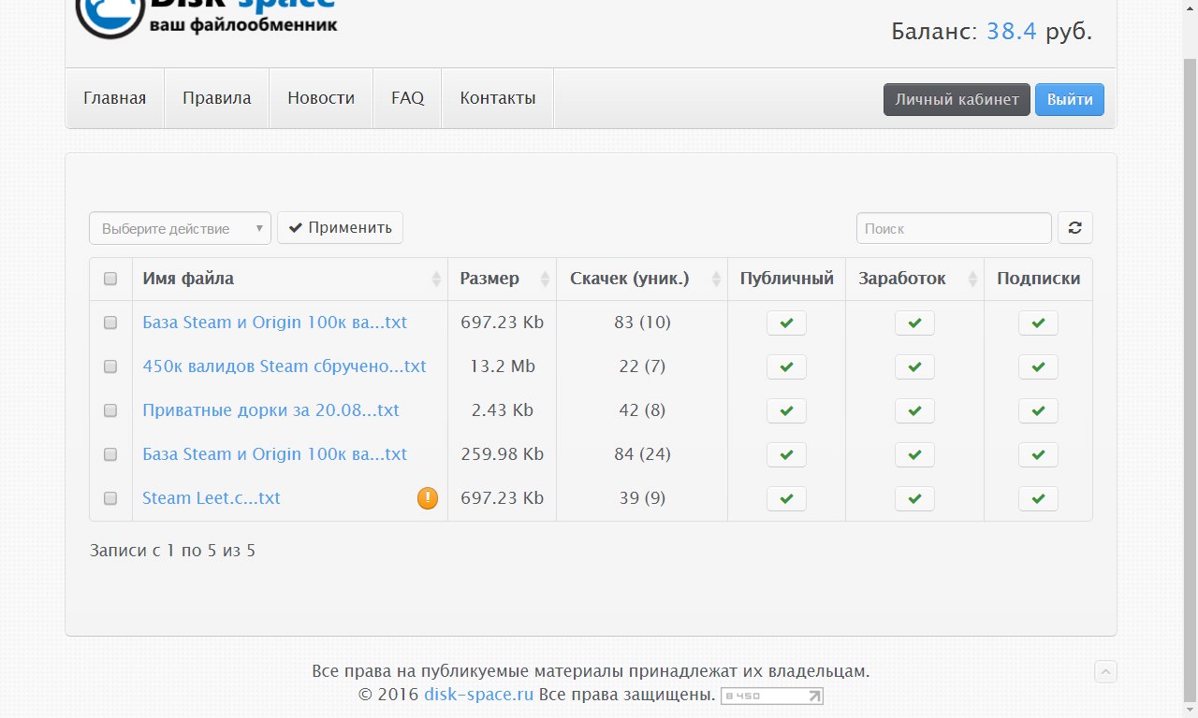
Task: Sort by Скачек (уник.) column
Action: click(642, 279)
